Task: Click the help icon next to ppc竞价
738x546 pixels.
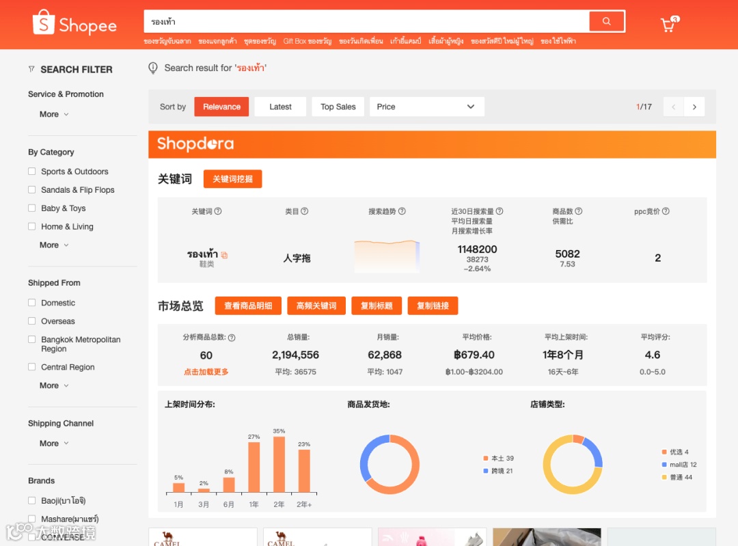Action: [x=666, y=211]
